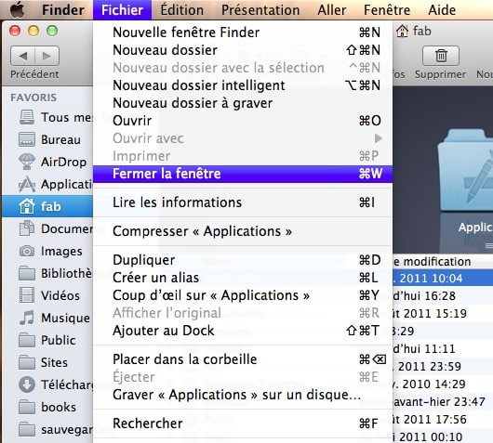This screenshot has height=443, width=493.
Task: Click the Supprimer trash icon in toolbar
Action: 441,56
